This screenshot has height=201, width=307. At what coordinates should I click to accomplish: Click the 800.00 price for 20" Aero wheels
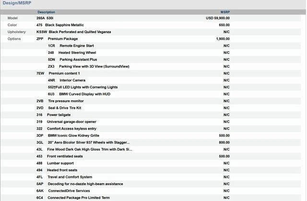224,142
